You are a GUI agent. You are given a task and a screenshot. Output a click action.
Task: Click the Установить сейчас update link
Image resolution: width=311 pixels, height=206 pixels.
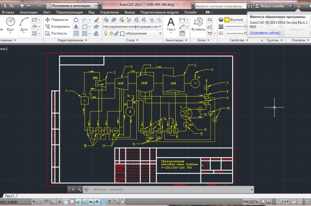(x=264, y=33)
